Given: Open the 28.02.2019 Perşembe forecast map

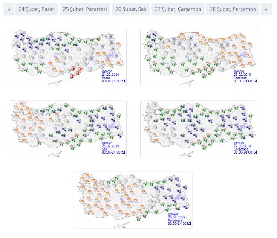Looking at the screenshot, I should [x=133, y=200].
